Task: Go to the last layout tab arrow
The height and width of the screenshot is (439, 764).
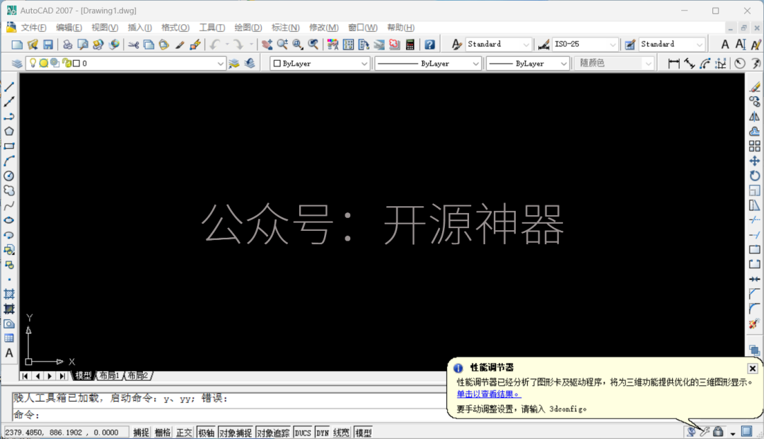Action: tap(62, 376)
